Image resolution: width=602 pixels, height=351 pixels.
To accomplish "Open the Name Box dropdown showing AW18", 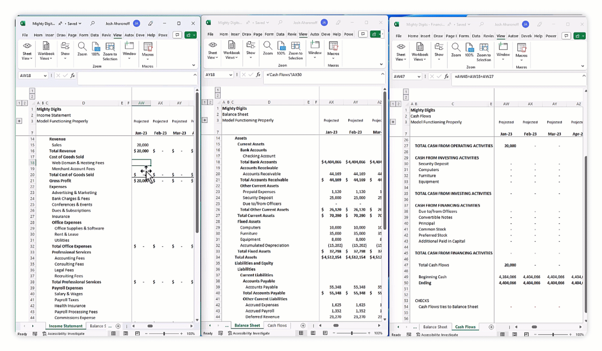I will [45, 75].
